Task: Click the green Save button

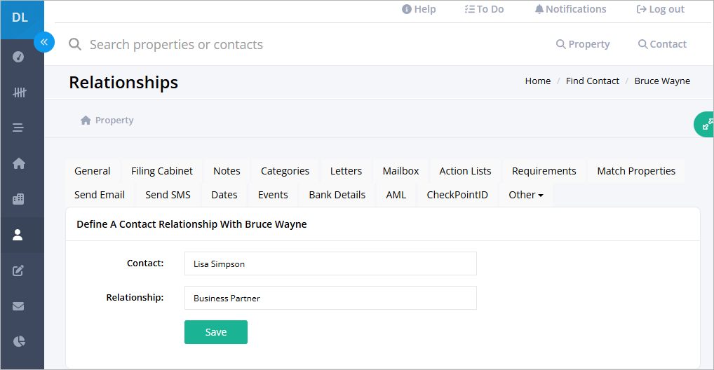Action: 216,332
